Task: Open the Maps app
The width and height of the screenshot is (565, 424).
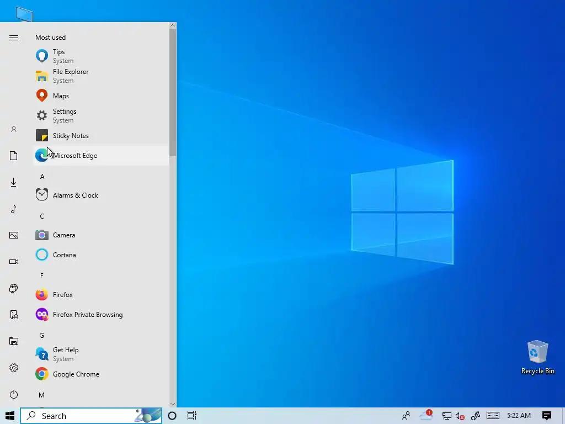Action: [101, 96]
